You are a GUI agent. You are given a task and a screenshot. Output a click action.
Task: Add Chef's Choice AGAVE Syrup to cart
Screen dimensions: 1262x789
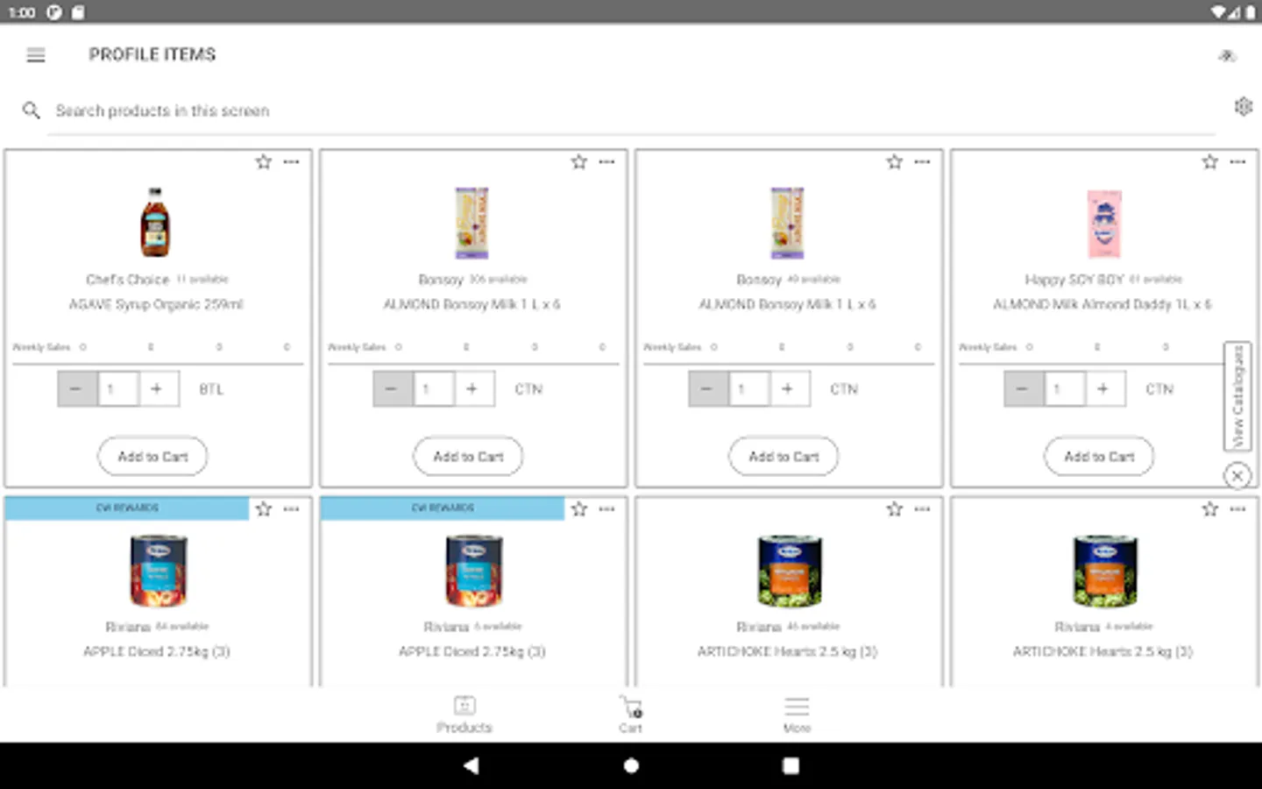[x=152, y=456]
